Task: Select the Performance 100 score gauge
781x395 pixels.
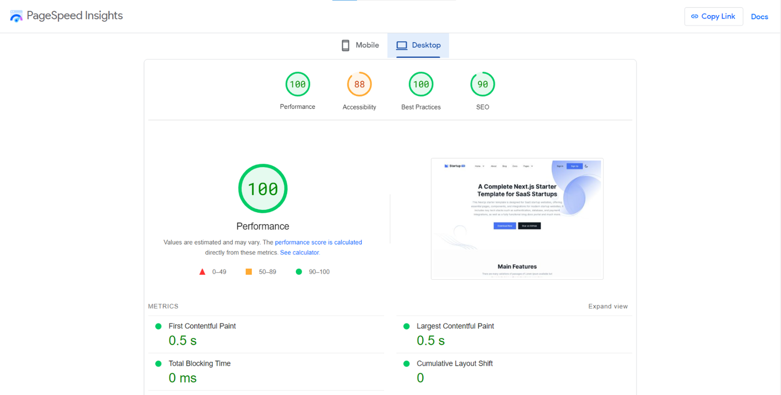Action: (x=298, y=84)
